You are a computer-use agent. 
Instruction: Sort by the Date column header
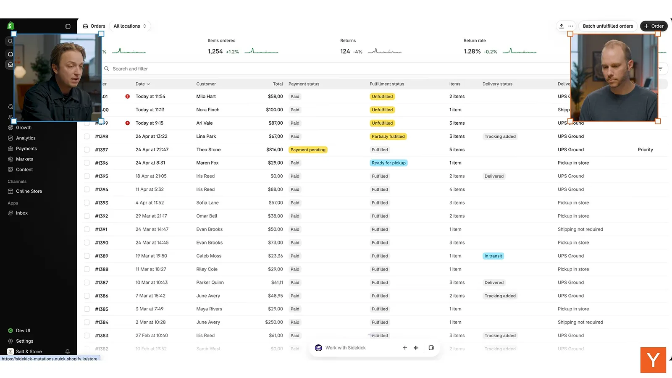click(143, 84)
